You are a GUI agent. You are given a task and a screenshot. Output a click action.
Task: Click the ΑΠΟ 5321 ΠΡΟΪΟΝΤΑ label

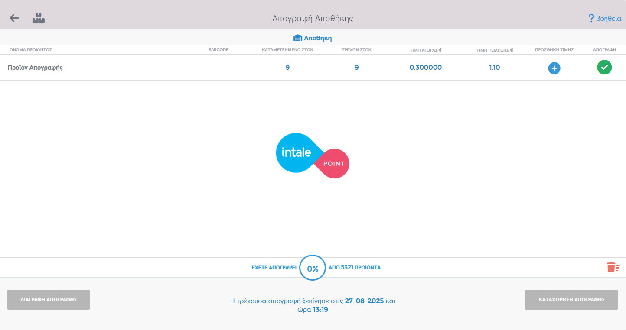pyautogui.click(x=355, y=268)
